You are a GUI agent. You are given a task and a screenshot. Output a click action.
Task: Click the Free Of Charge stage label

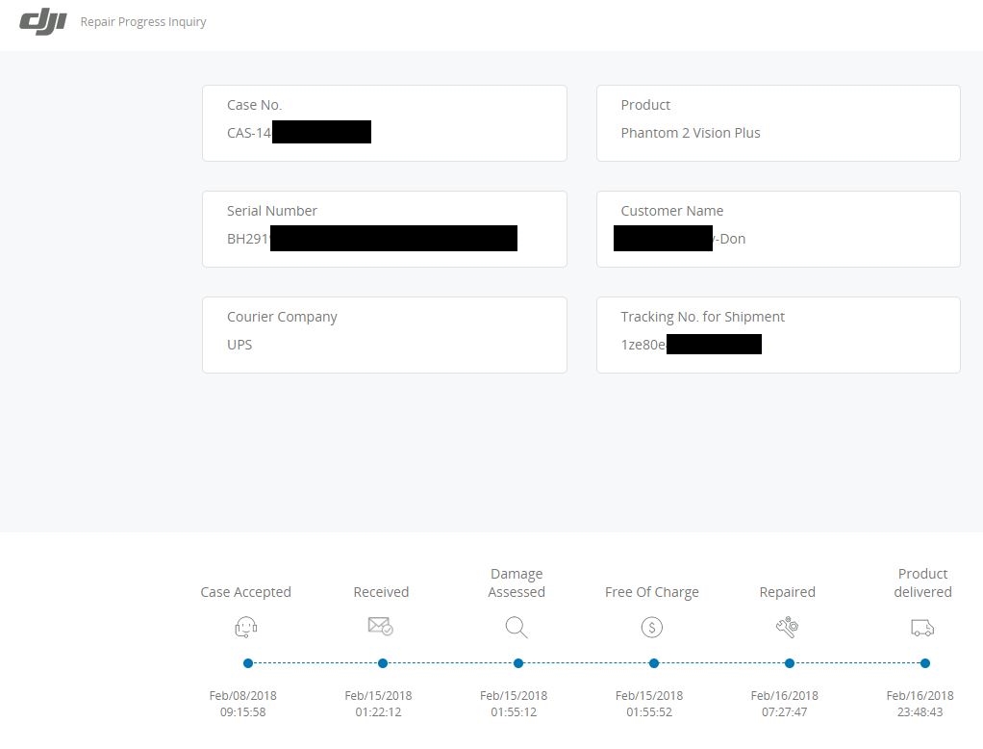[652, 592]
